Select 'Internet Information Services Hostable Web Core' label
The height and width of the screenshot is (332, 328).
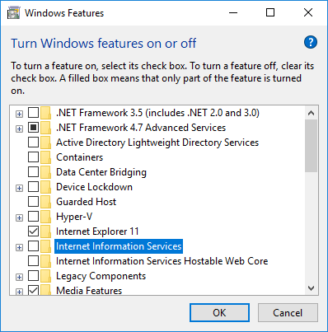(162, 261)
